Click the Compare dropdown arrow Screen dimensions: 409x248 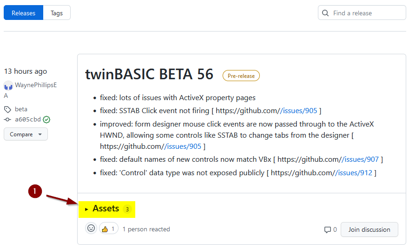(40, 134)
